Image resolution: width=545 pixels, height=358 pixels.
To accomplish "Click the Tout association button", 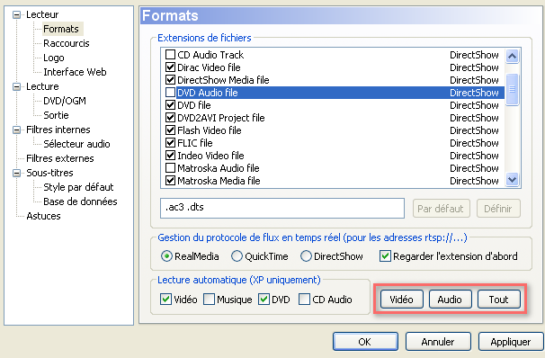I will click(x=499, y=300).
